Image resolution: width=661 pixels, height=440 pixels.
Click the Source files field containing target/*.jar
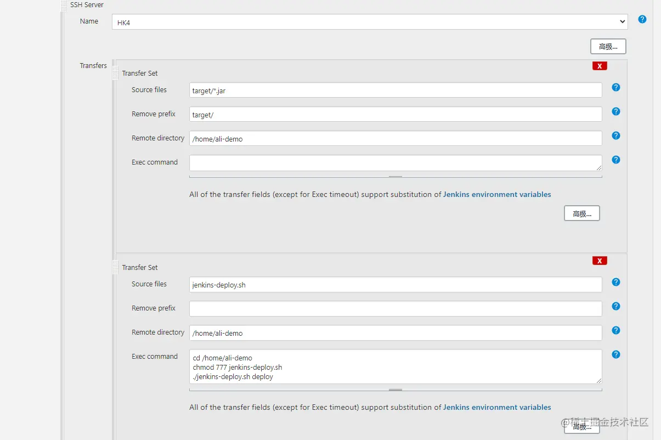[x=395, y=91]
